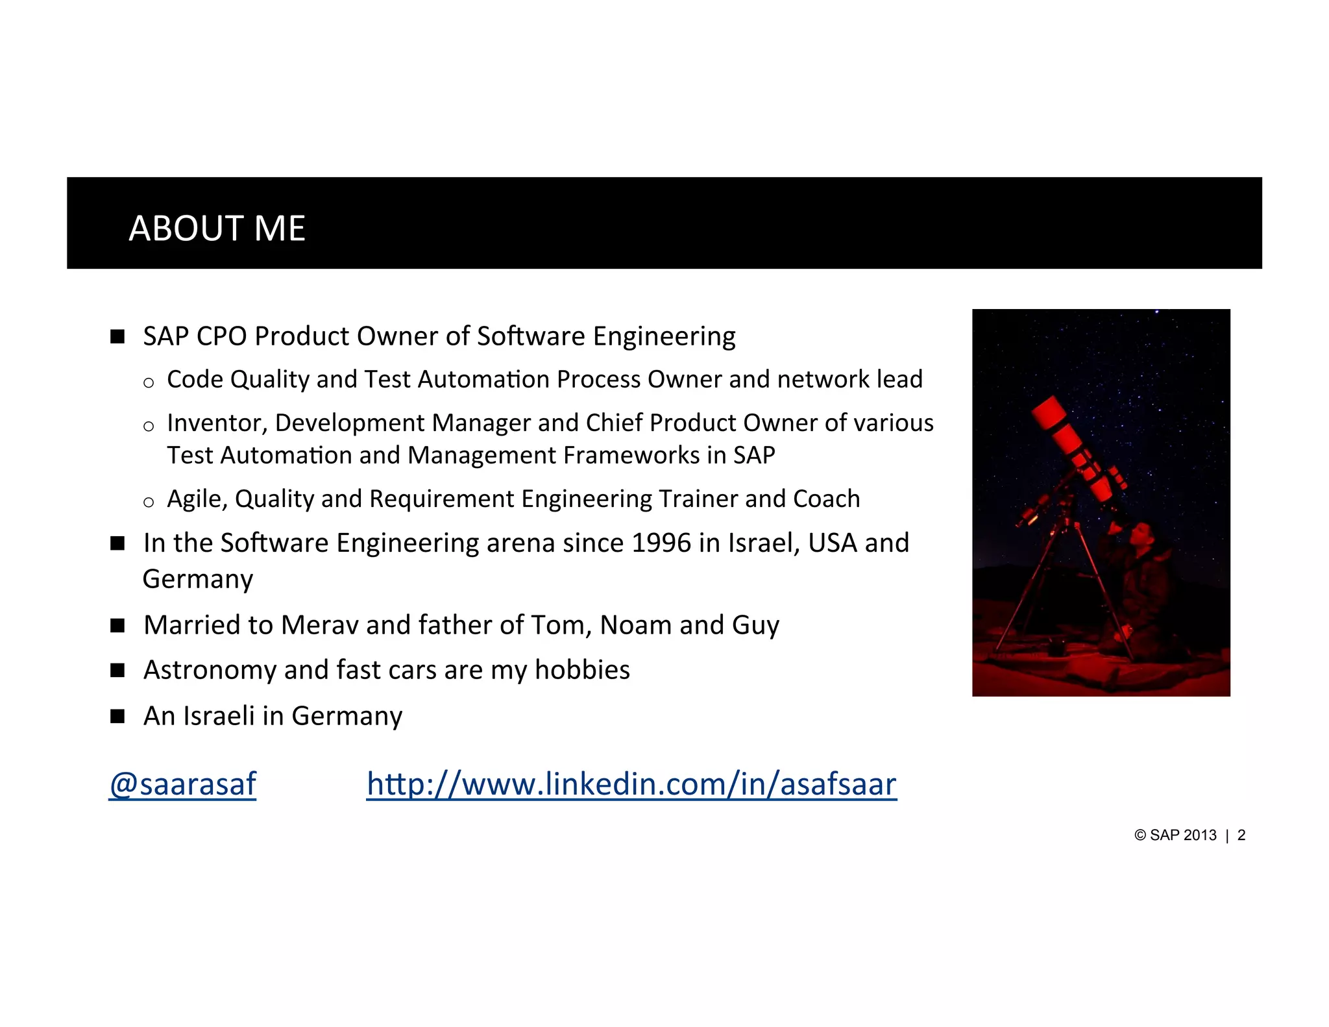Click the slide page number 2

[1241, 835]
